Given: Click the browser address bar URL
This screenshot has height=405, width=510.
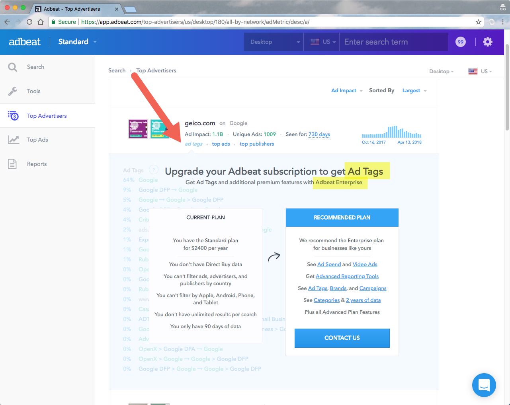Looking at the screenshot, I should 195,22.
